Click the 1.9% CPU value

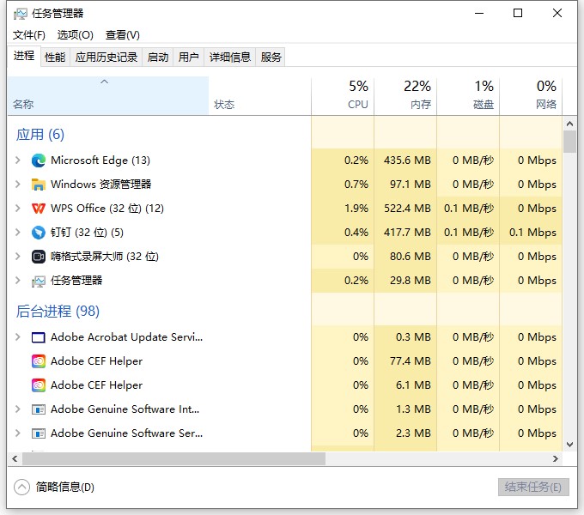[x=356, y=209]
